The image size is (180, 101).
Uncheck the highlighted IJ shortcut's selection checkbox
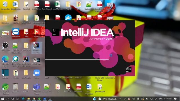coord(34,43)
